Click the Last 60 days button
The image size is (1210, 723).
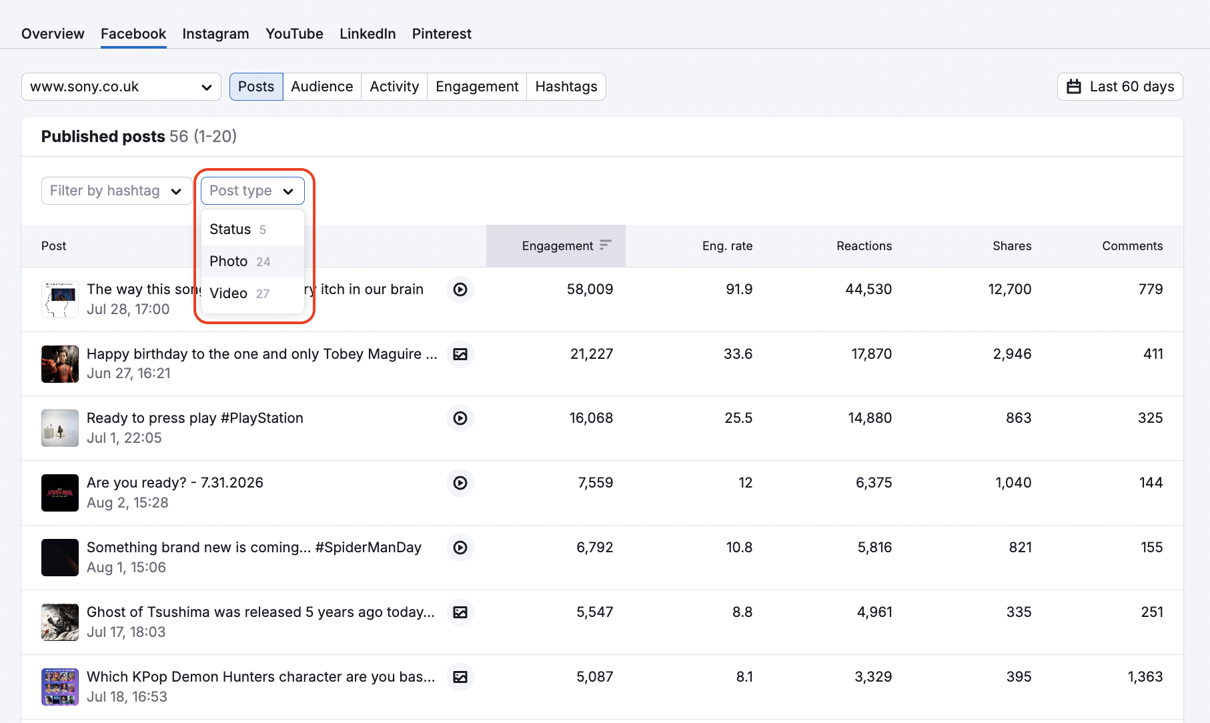tap(1119, 86)
